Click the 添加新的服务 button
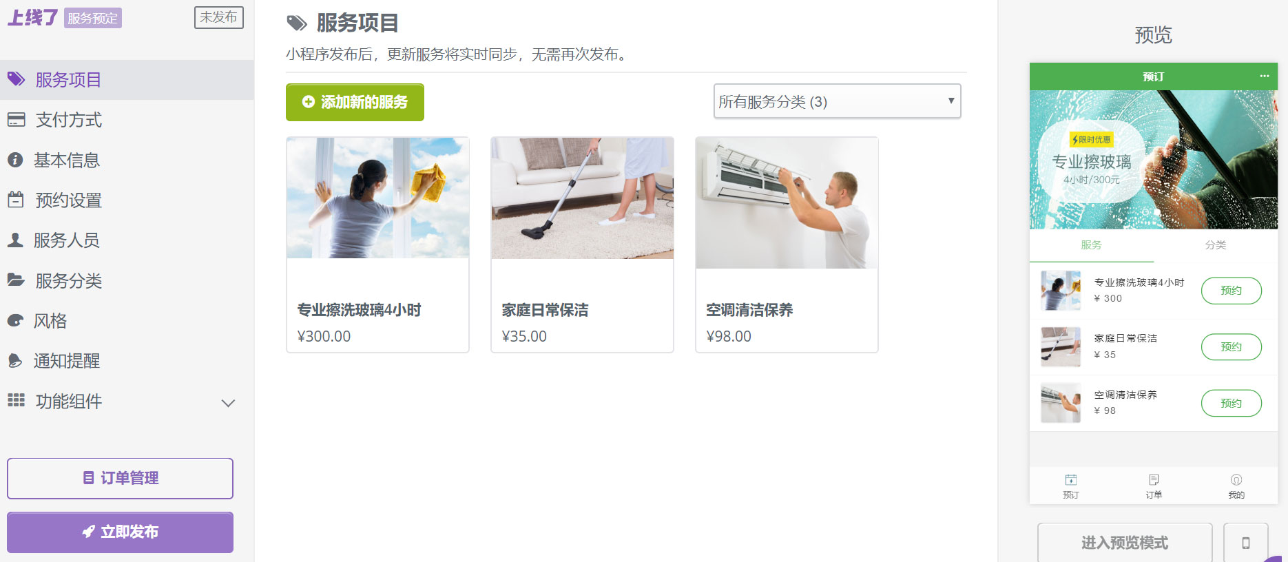1288x562 pixels. point(355,102)
